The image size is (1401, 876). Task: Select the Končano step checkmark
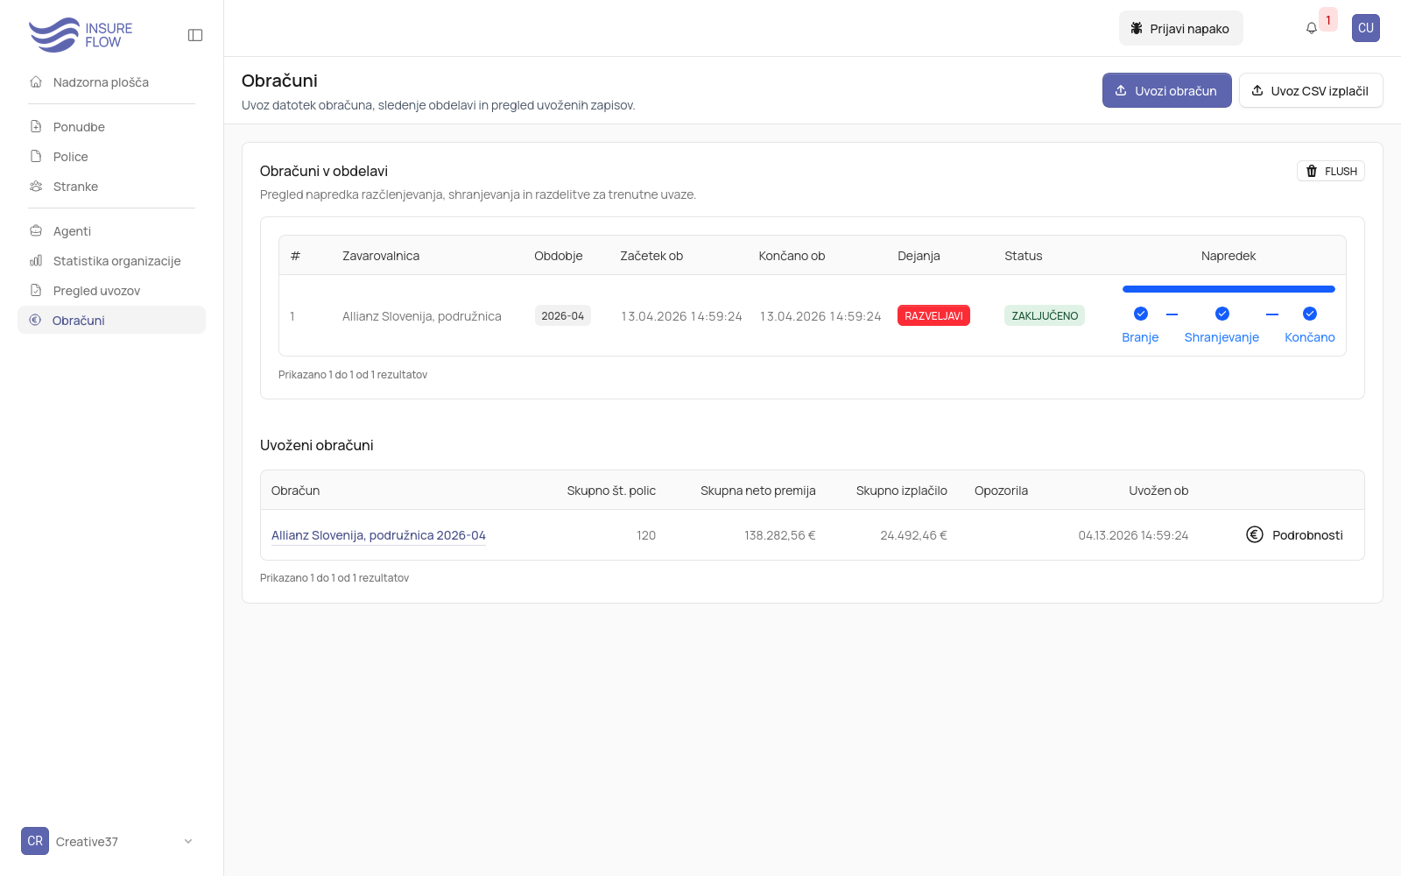(x=1309, y=314)
